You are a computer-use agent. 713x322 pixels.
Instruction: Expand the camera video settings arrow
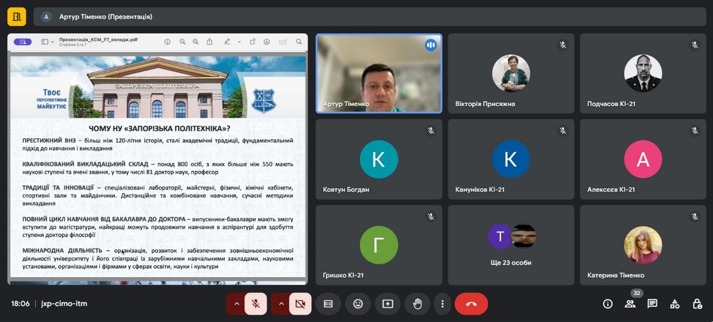coord(281,304)
